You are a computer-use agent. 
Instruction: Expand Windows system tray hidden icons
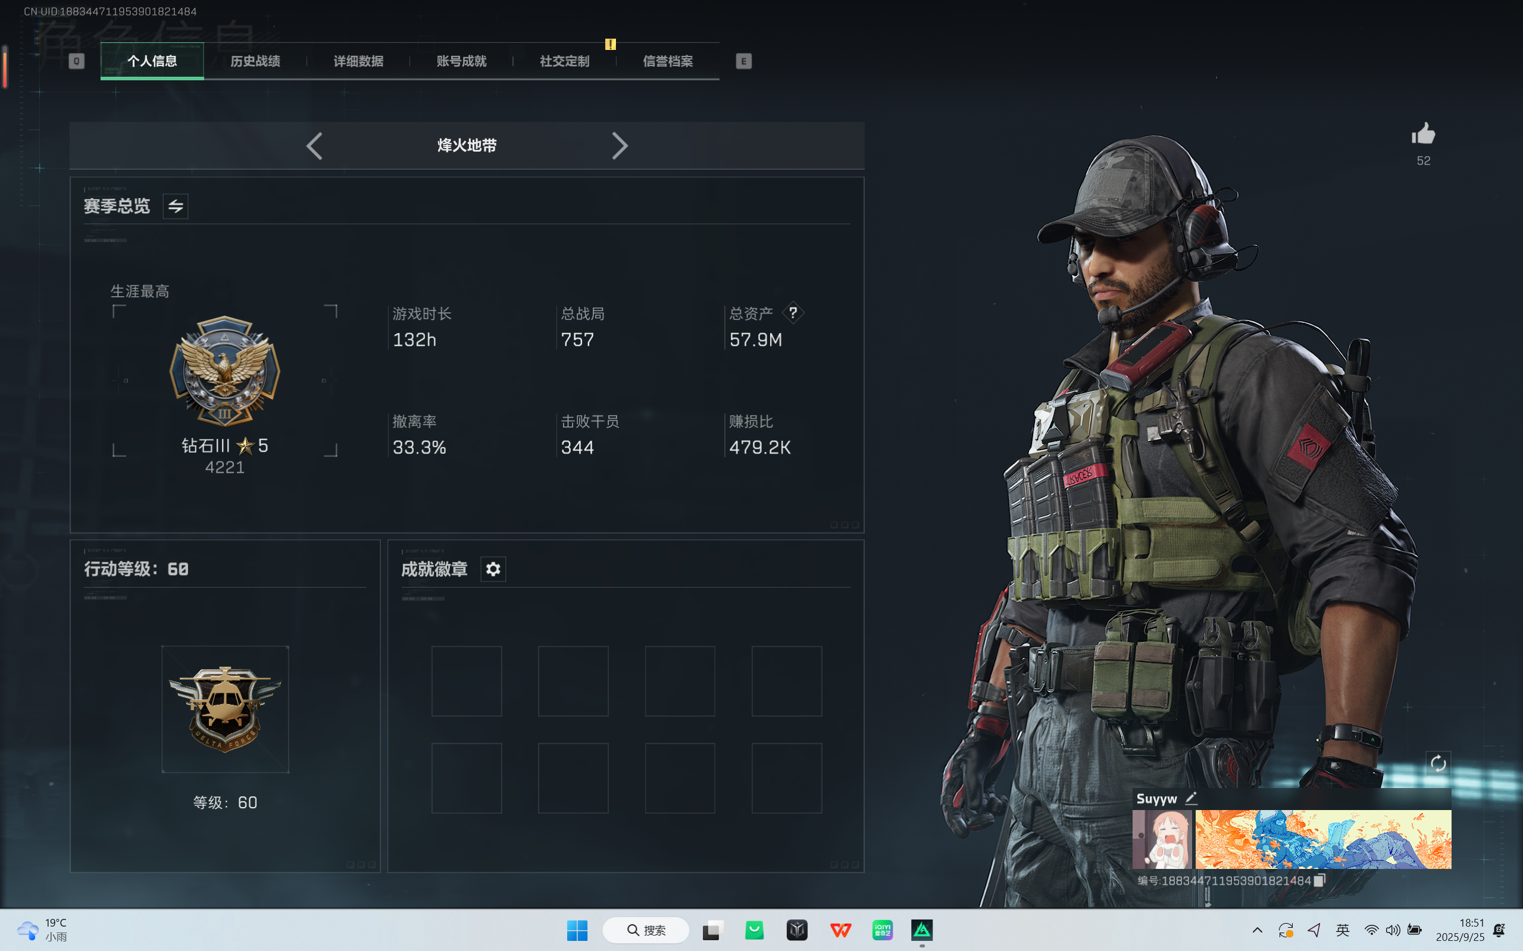[x=1257, y=930]
